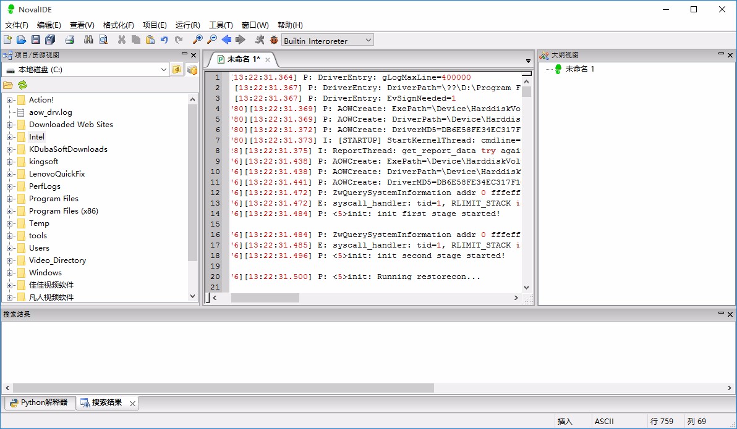Switch to the Python解释器 tab
Image resolution: width=737 pixels, height=429 pixels.
40,402
